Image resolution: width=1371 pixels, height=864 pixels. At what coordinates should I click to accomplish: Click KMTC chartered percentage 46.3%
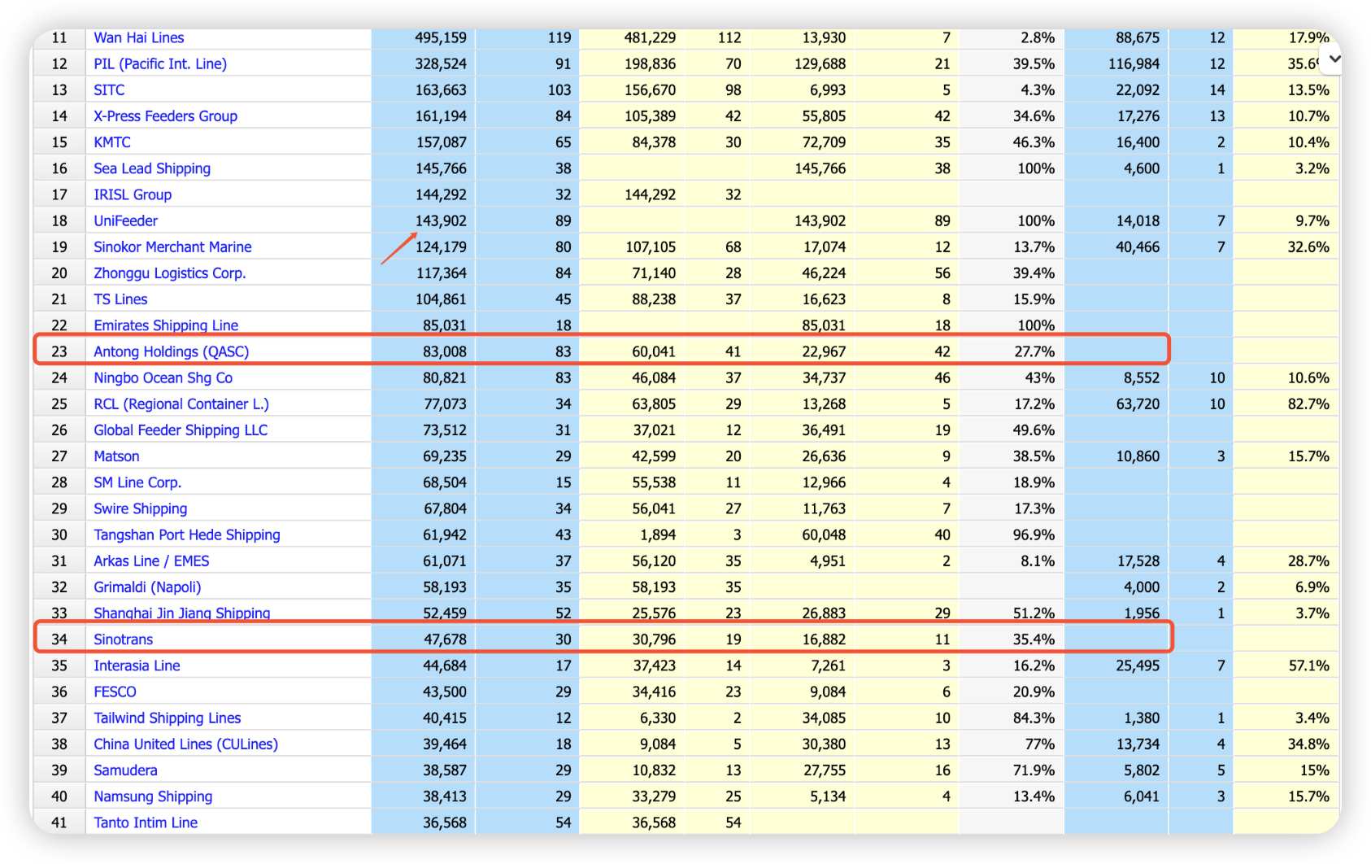1034,142
